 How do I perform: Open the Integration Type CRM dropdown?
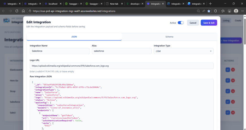[x=184, y=51]
